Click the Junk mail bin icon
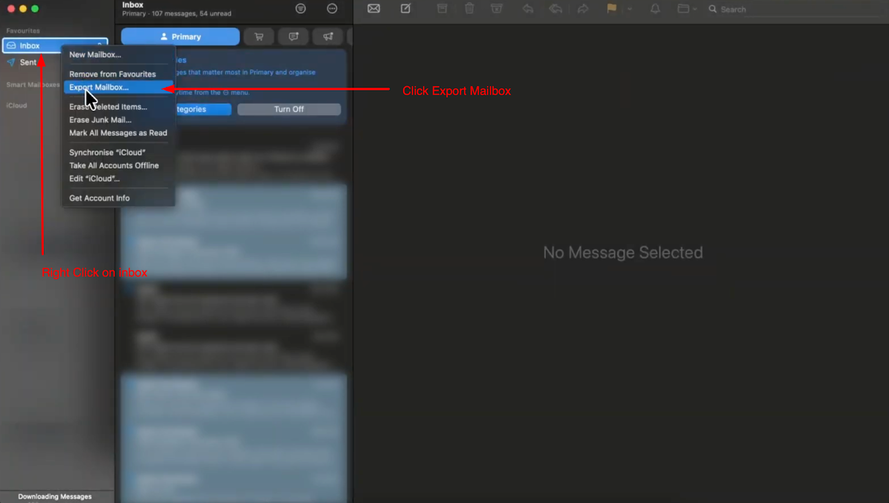889x503 pixels. coord(497,9)
